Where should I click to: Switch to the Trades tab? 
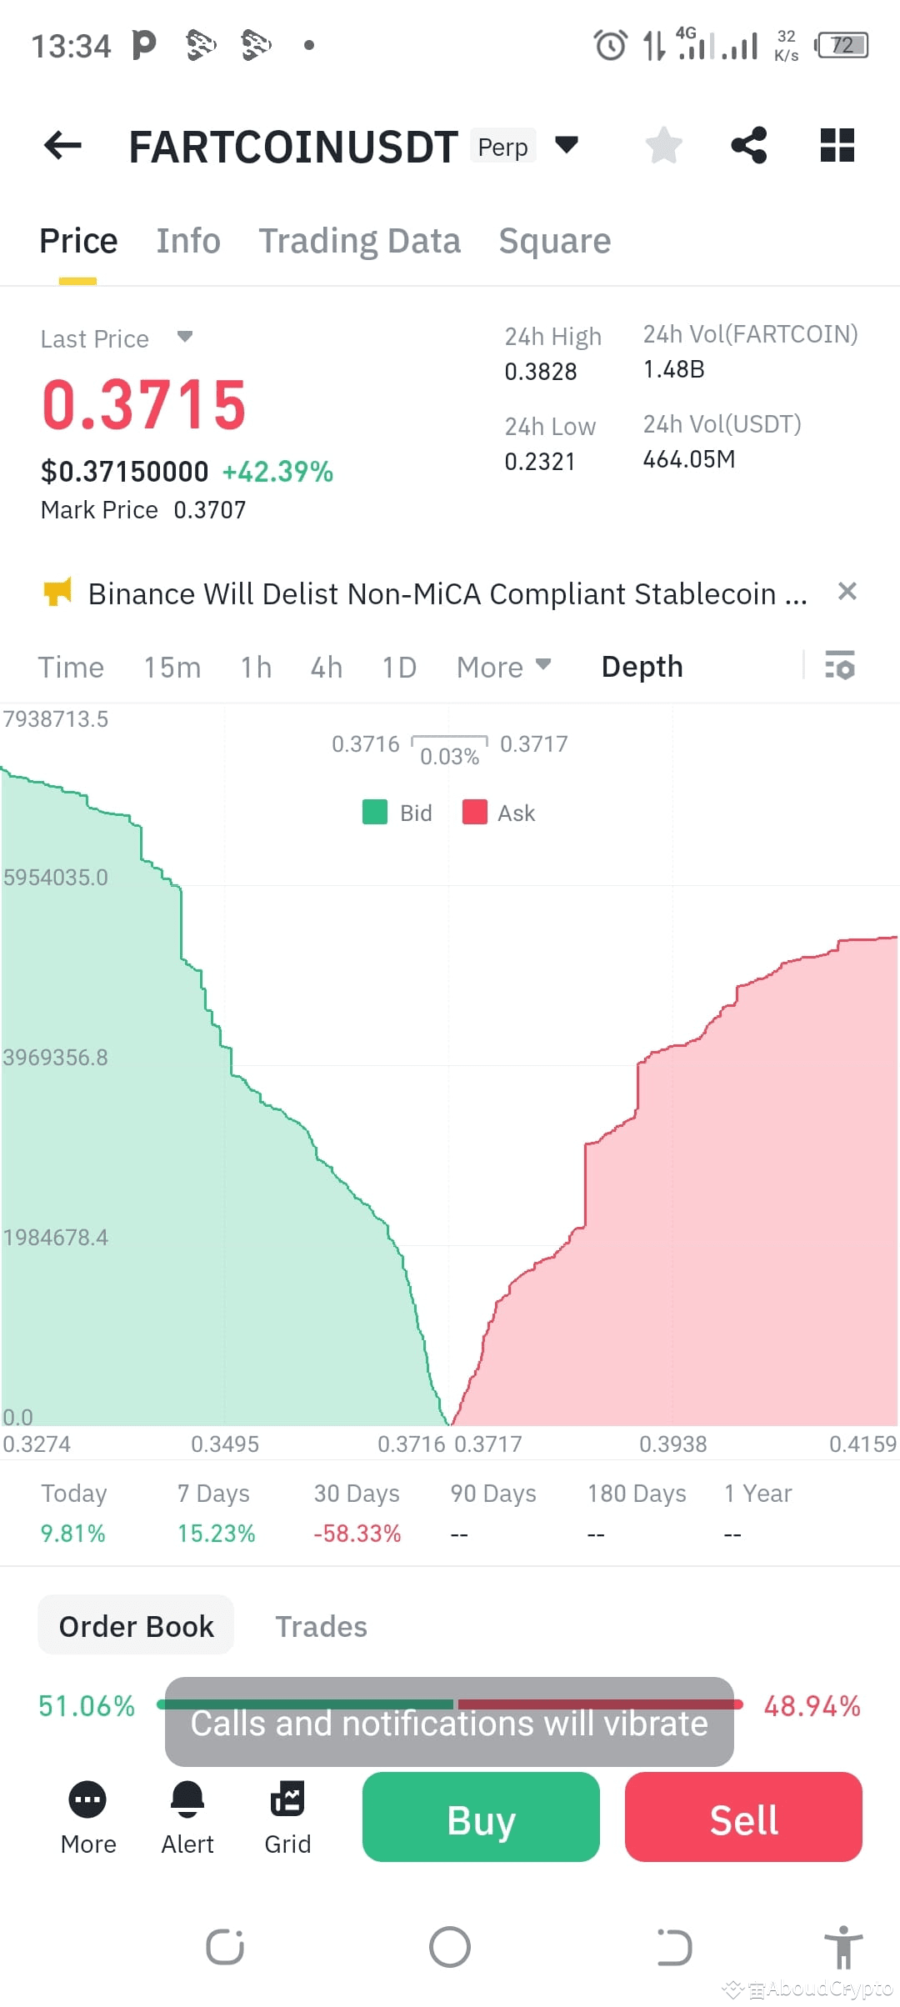321,1625
